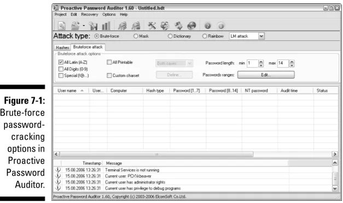This screenshot has width=343, height=203.
Task: Click info icon beside Terminal Services message
Action: (x=58, y=170)
